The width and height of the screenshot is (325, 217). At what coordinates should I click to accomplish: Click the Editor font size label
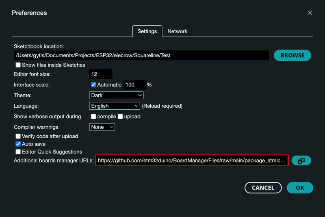pos(32,74)
